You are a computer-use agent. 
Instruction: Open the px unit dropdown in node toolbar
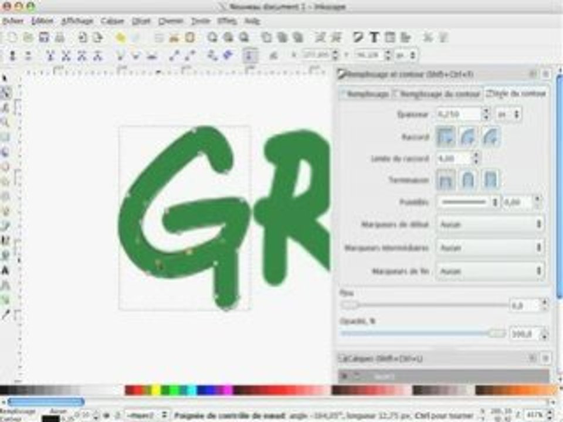[x=406, y=55]
